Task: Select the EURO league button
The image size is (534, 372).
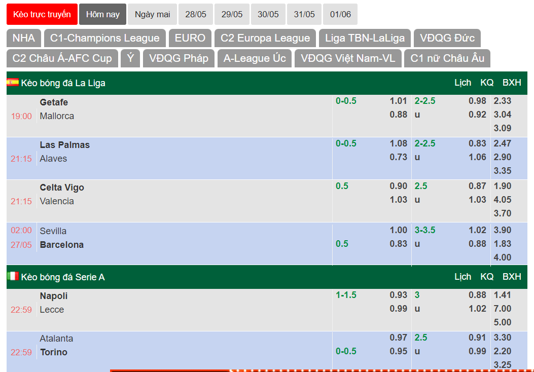Action: (x=190, y=38)
